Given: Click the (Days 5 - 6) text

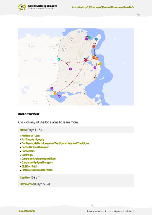Looking at the screenshot, I should tap(42, 184).
